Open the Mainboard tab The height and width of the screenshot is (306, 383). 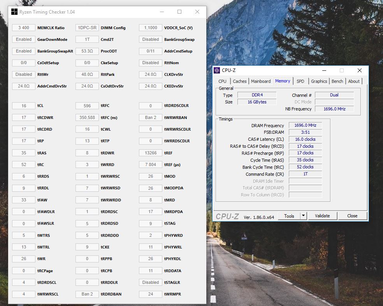[261, 81]
